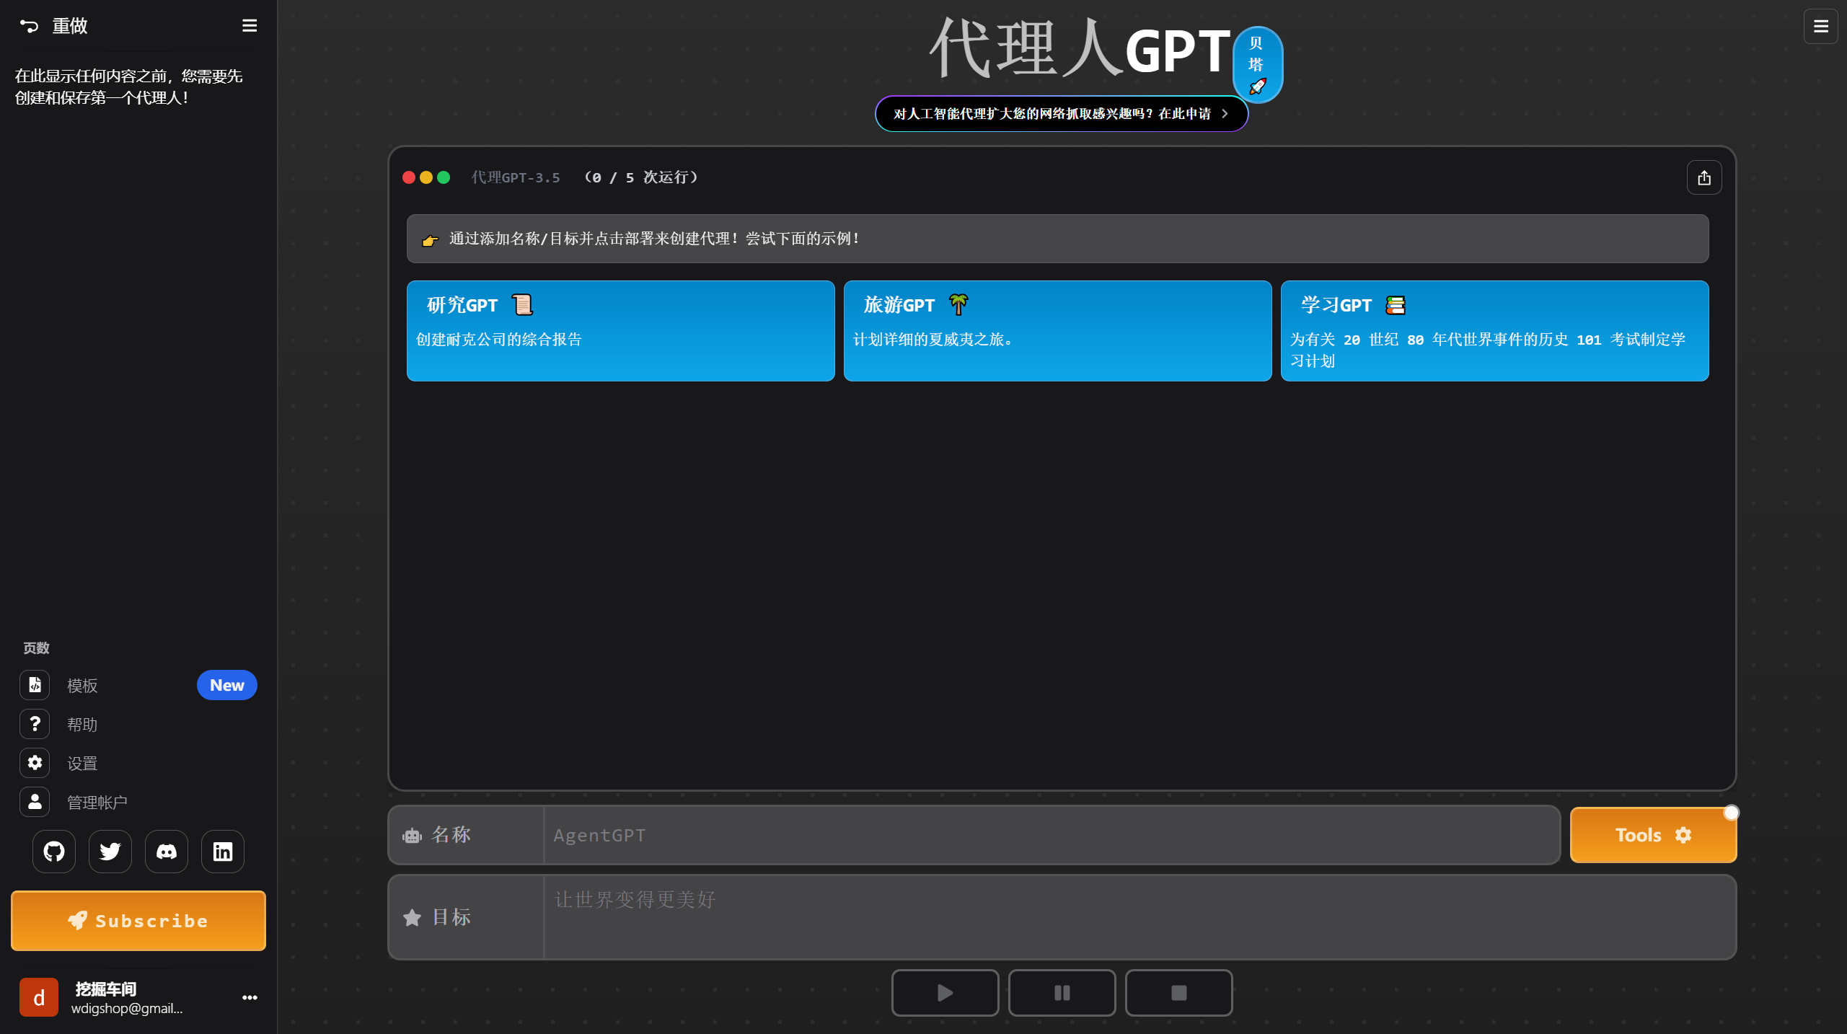Open the Twitter icon in the sidebar
Image resolution: width=1847 pixels, height=1034 pixels.
(110, 852)
